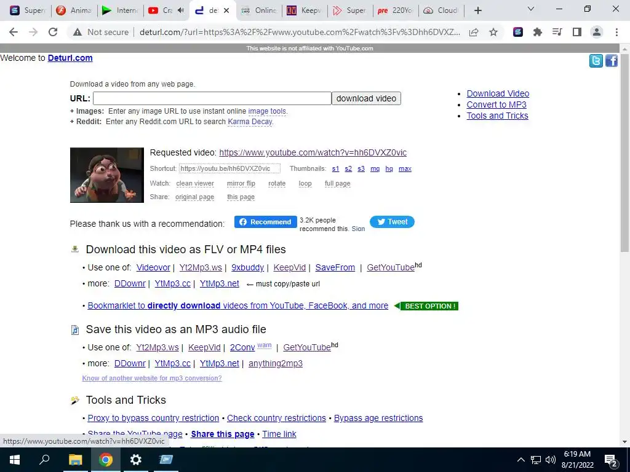The image size is (630, 472).
Task: Click the Facebook Recommend button
Action: point(266,222)
